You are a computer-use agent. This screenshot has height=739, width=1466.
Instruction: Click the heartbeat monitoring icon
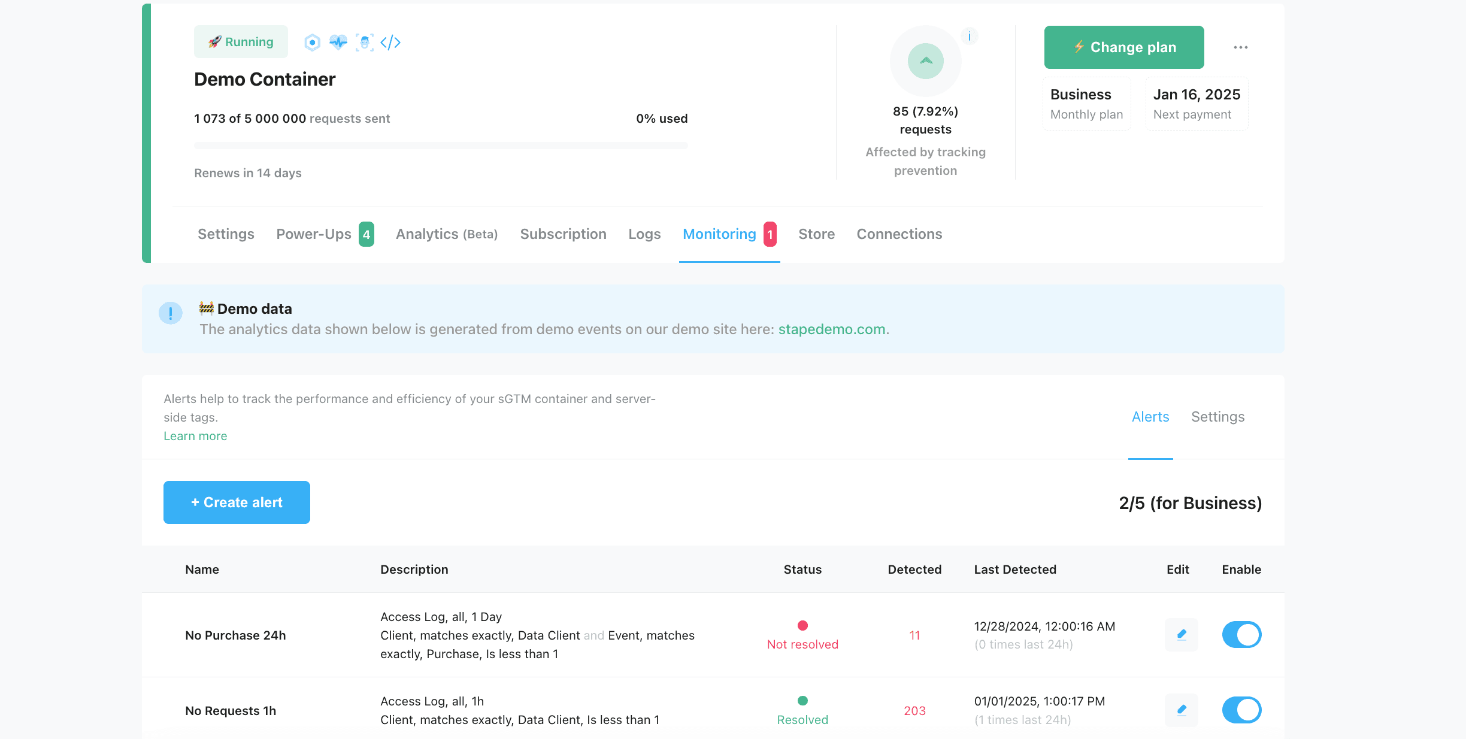338,43
